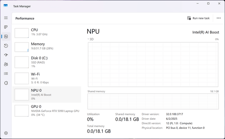Click the CPU mini graph thumbnail
225x139 pixels.
(x=22, y=33)
